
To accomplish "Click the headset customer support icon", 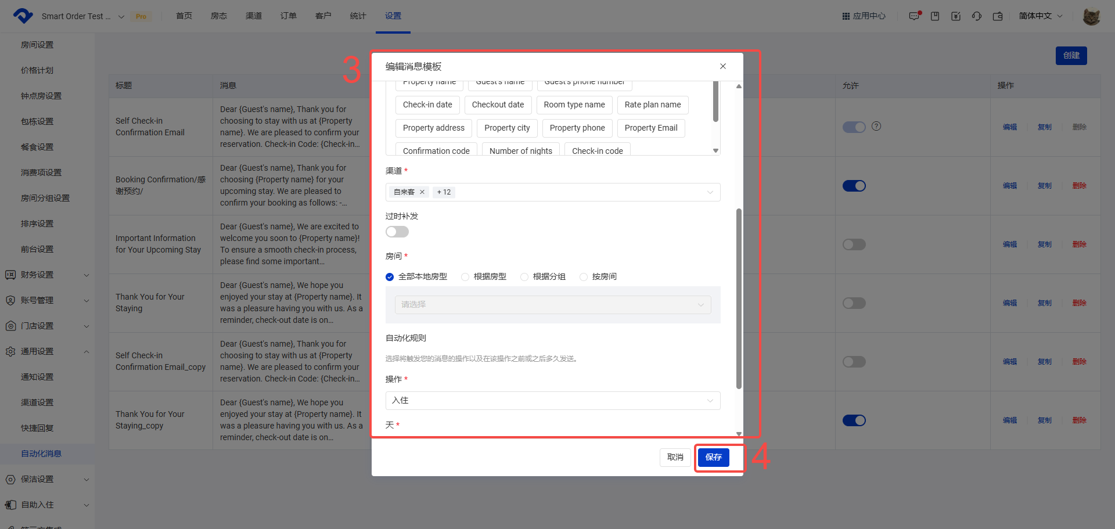I will 977,16.
